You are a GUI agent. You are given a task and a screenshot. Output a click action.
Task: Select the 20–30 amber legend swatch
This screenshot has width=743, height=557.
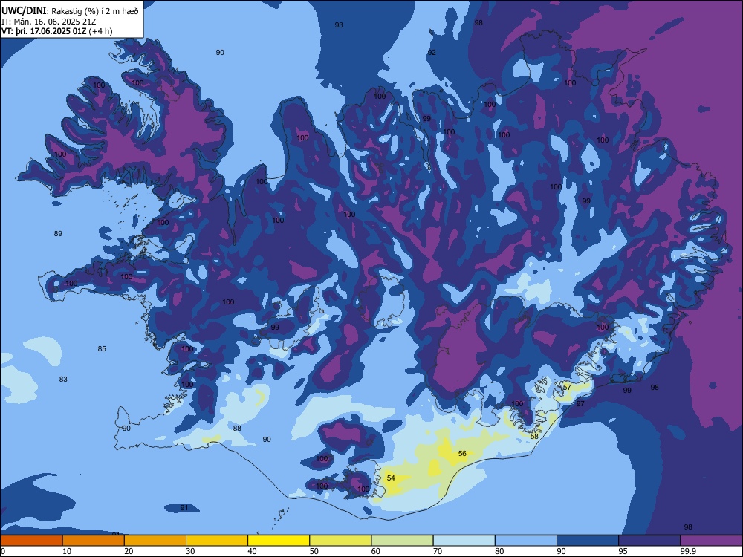[x=155, y=541]
